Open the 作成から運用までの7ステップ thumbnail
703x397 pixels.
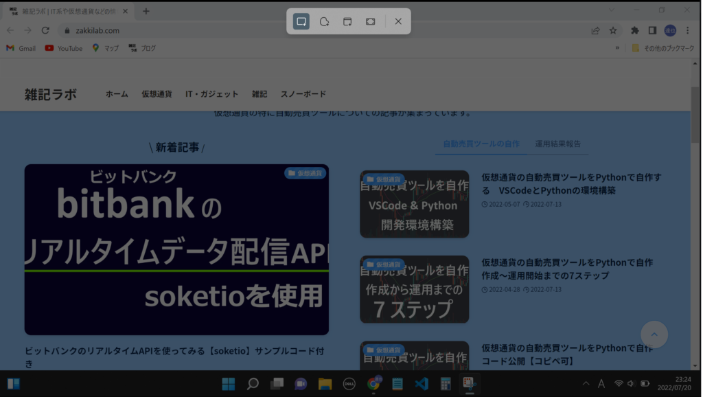(x=414, y=289)
